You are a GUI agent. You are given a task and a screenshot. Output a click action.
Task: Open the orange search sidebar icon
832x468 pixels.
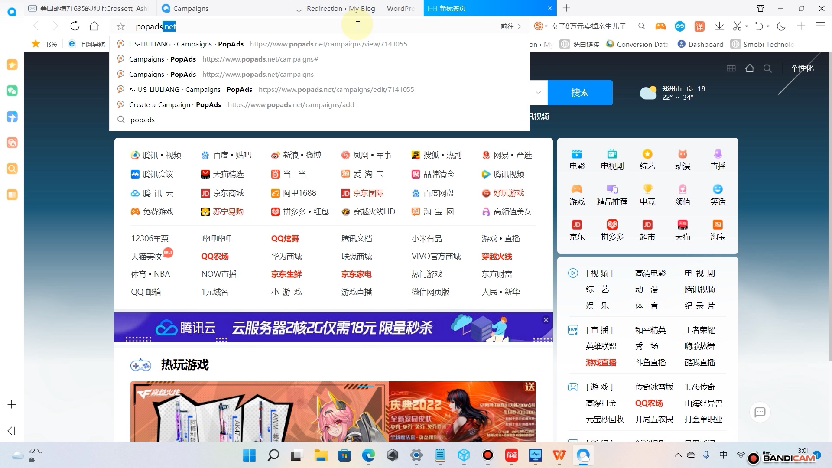[12, 169]
